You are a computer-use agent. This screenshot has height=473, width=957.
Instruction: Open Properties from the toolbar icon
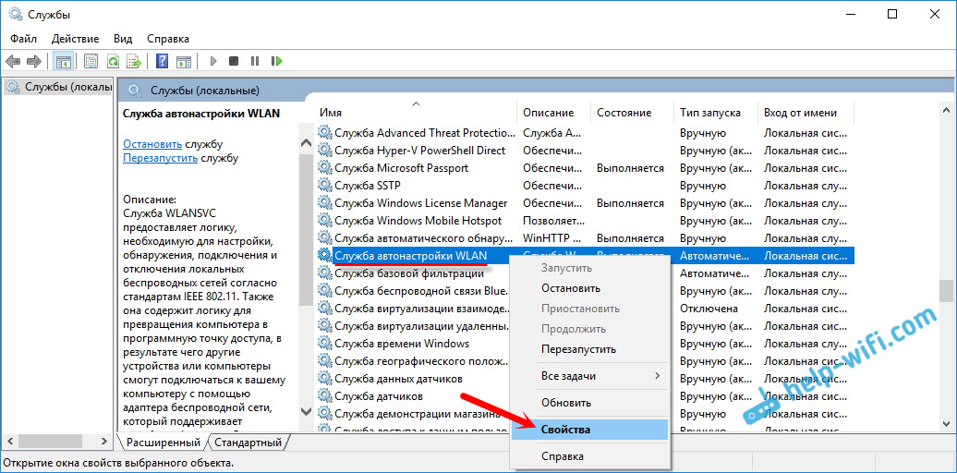[x=91, y=62]
